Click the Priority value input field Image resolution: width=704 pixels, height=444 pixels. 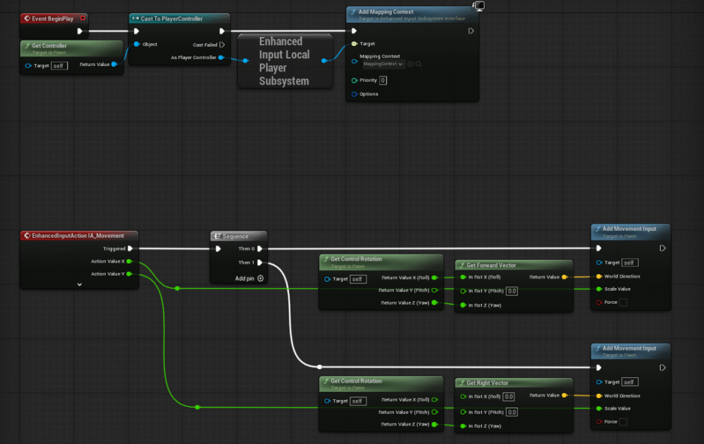pos(383,80)
